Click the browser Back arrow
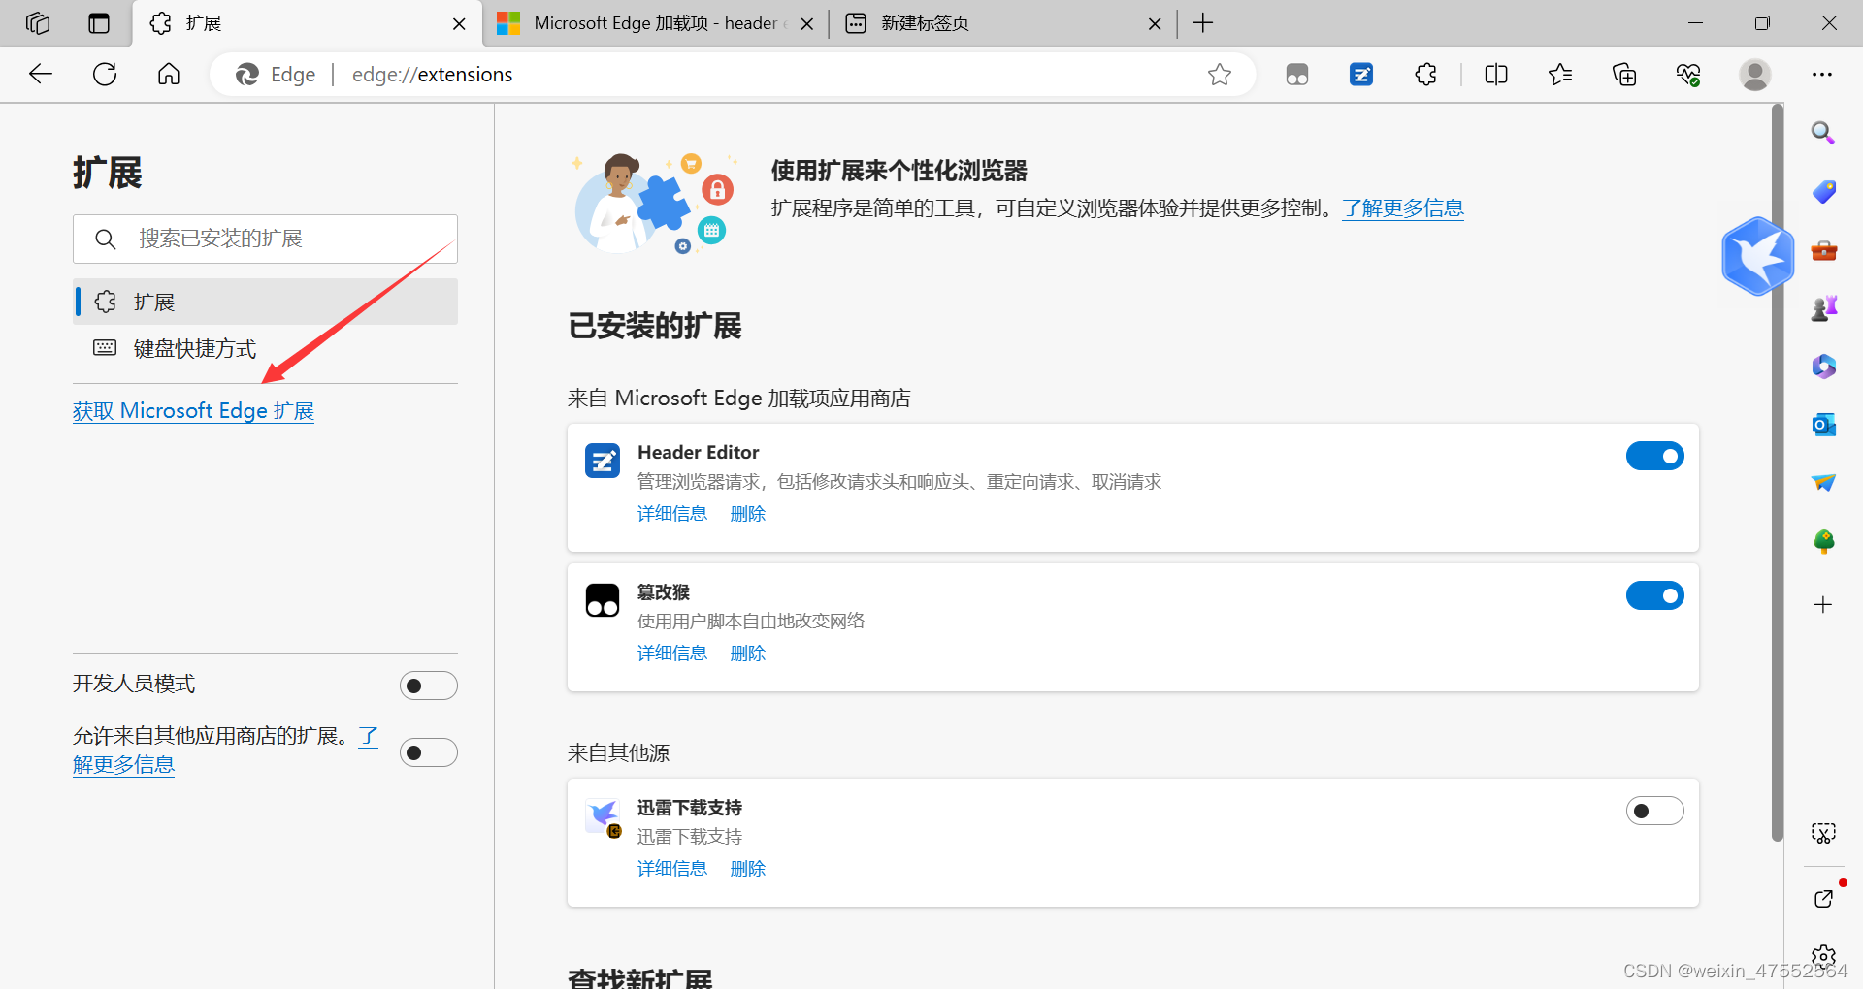The width and height of the screenshot is (1863, 989). point(41,74)
